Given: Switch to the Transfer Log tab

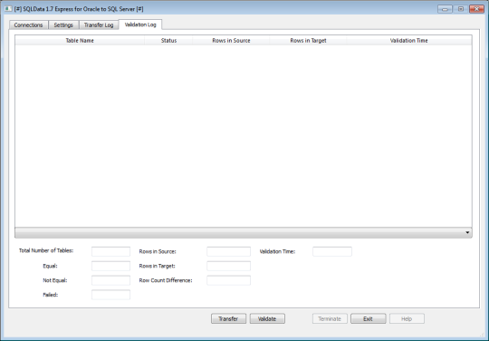Looking at the screenshot, I should [99, 25].
